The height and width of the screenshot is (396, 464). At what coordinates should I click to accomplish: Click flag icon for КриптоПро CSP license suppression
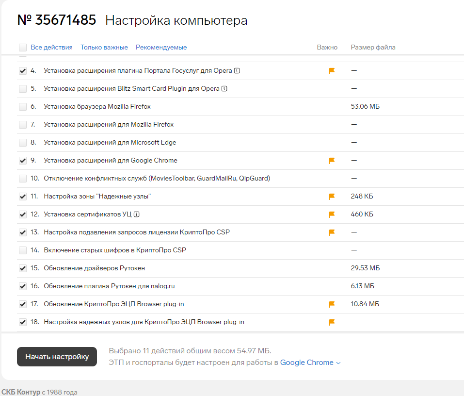[331, 232]
